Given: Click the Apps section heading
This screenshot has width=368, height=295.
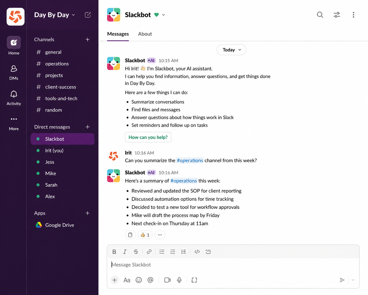Looking at the screenshot, I should [x=40, y=213].
